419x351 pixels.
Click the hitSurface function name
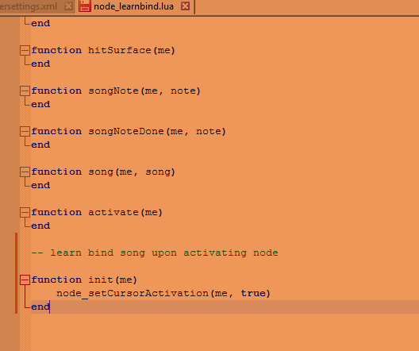click(x=120, y=50)
